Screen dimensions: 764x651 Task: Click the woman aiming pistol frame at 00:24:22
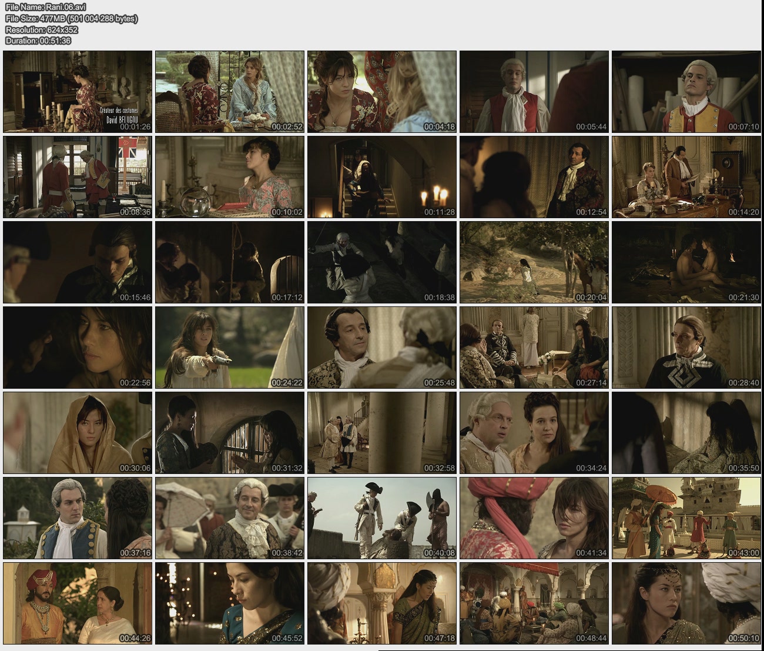[x=230, y=348]
